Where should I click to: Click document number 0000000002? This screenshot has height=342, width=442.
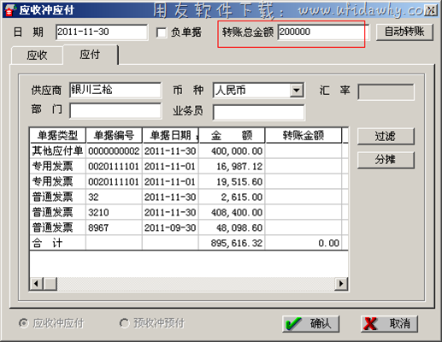coord(114,150)
